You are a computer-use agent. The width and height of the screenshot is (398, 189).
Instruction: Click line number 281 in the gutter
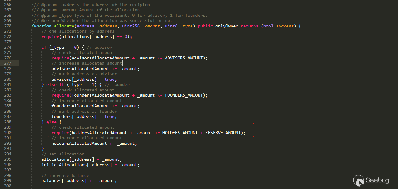[8, 85]
